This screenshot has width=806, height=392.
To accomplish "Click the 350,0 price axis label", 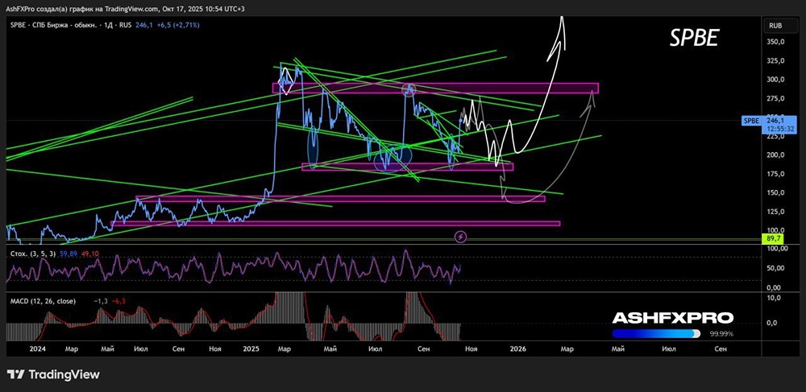I will (775, 42).
